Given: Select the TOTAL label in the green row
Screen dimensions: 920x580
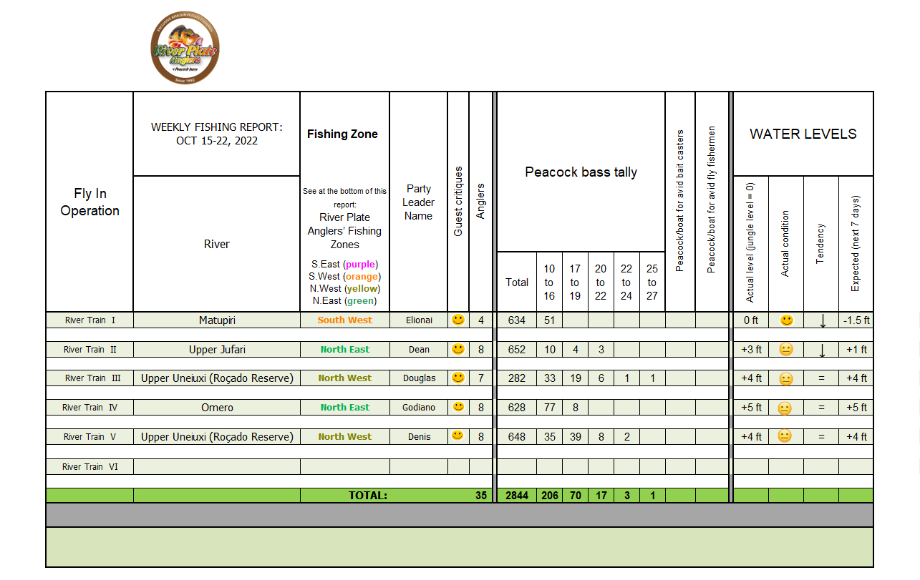Looking at the screenshot, I should 367,495.
